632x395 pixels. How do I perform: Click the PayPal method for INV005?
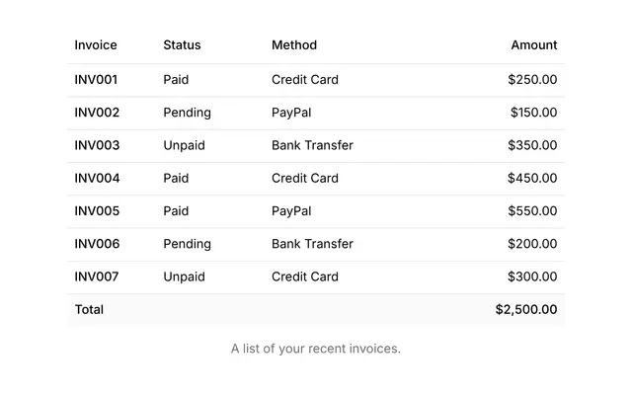pyautogui.click(x=291, y=211)
